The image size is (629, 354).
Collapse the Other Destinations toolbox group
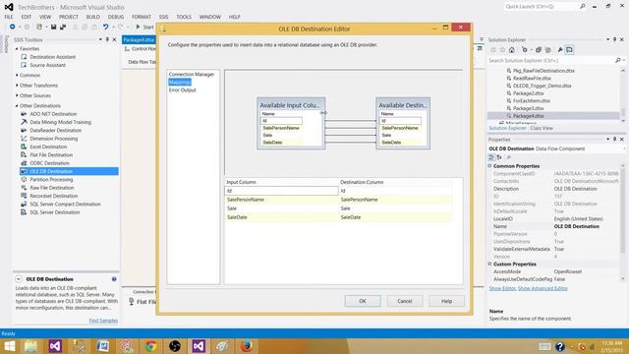click(17, 106)
